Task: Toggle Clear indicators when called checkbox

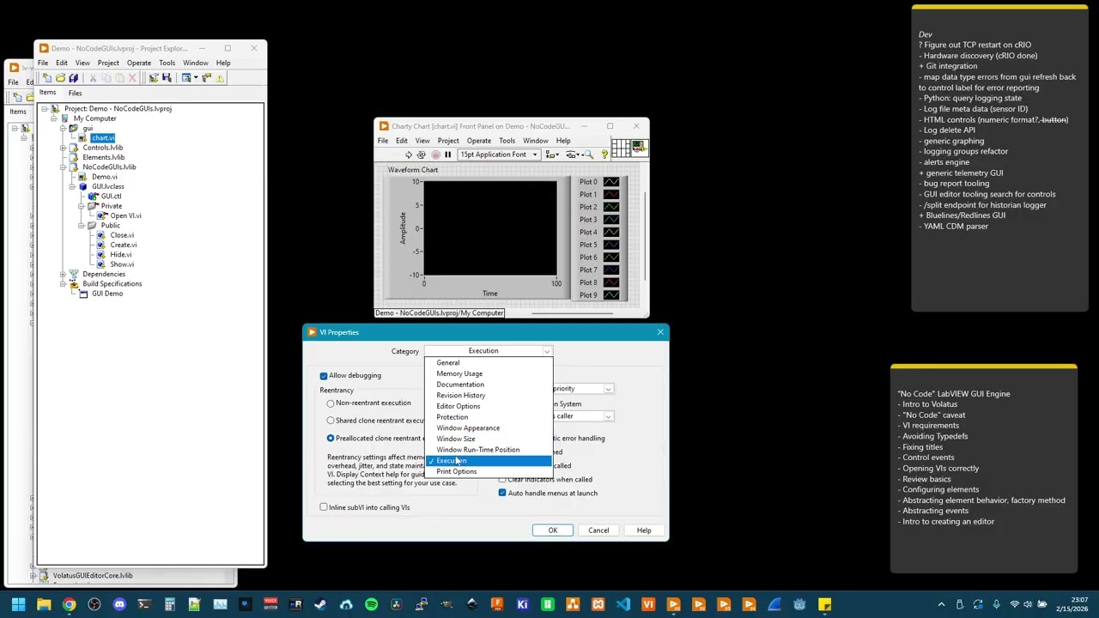Action: tap(502, 479)
